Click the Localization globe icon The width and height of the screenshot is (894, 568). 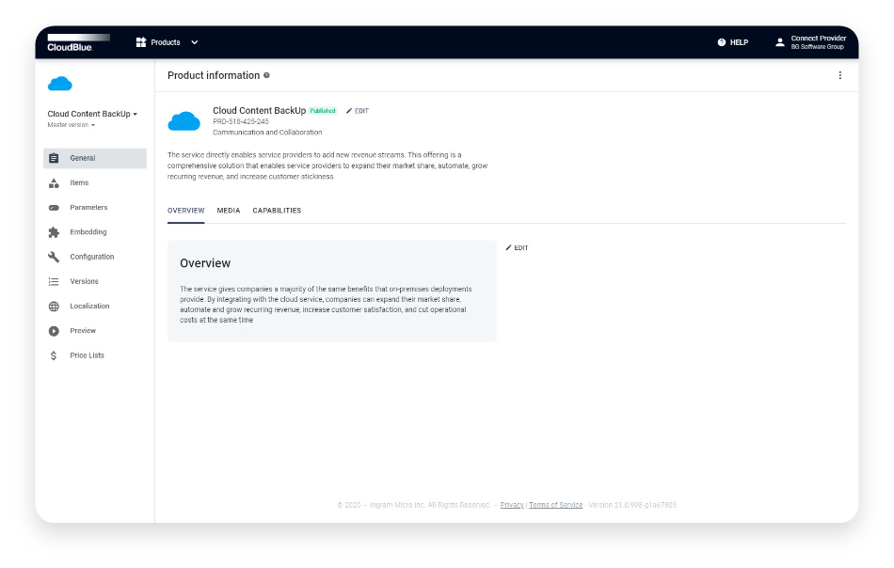54,306
